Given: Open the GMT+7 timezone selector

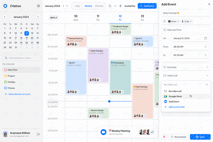Looking at the screenshot, I should coord(54,18).
